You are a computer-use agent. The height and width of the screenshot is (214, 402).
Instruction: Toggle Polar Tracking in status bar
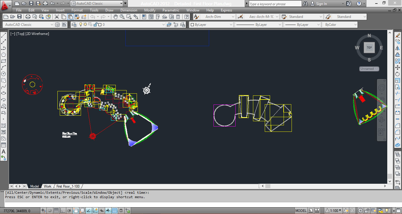click(x=69, y=210)
